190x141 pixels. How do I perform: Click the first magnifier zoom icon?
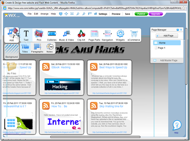[78, 14]
